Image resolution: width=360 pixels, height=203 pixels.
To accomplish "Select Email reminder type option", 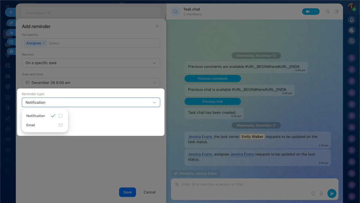I will click(x=31, y=125).
